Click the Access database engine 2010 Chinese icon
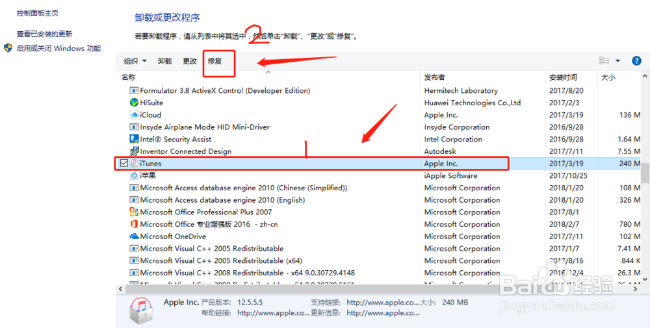The width and height of the screenshot is (650, 328). [x=134, y=188]
